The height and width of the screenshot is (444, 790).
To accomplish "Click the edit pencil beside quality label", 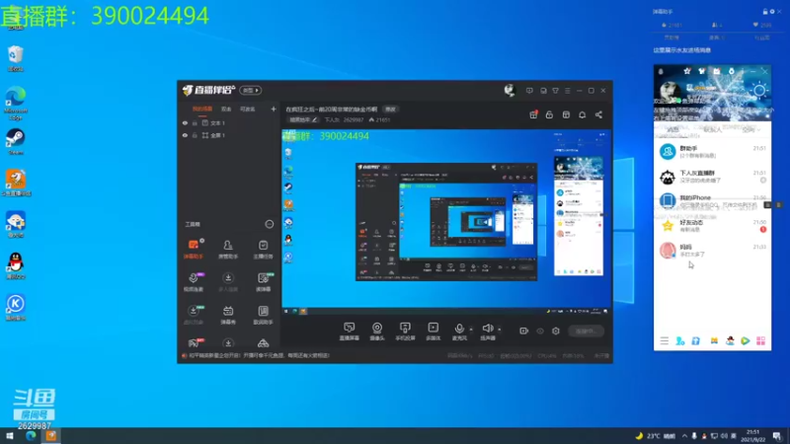I will click(314, 119).
